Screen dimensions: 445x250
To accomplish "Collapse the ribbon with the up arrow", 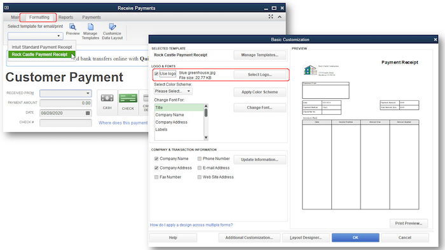I will 280,16.
